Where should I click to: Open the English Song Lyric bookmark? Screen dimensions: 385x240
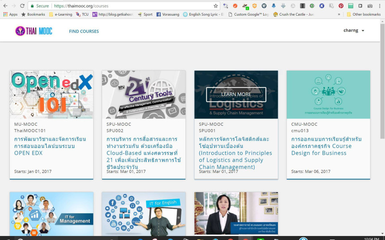(203, 14)
